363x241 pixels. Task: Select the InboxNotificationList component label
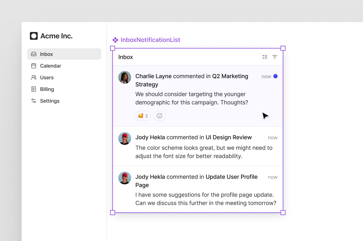click(x=150, y=40)
